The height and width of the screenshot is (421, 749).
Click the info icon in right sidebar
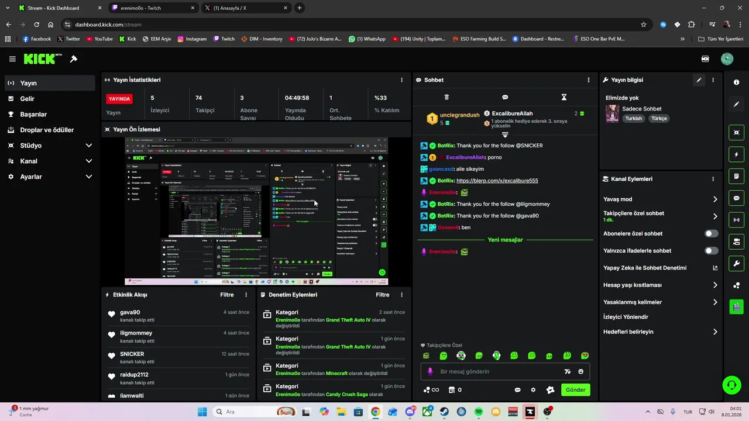point(736,82)
